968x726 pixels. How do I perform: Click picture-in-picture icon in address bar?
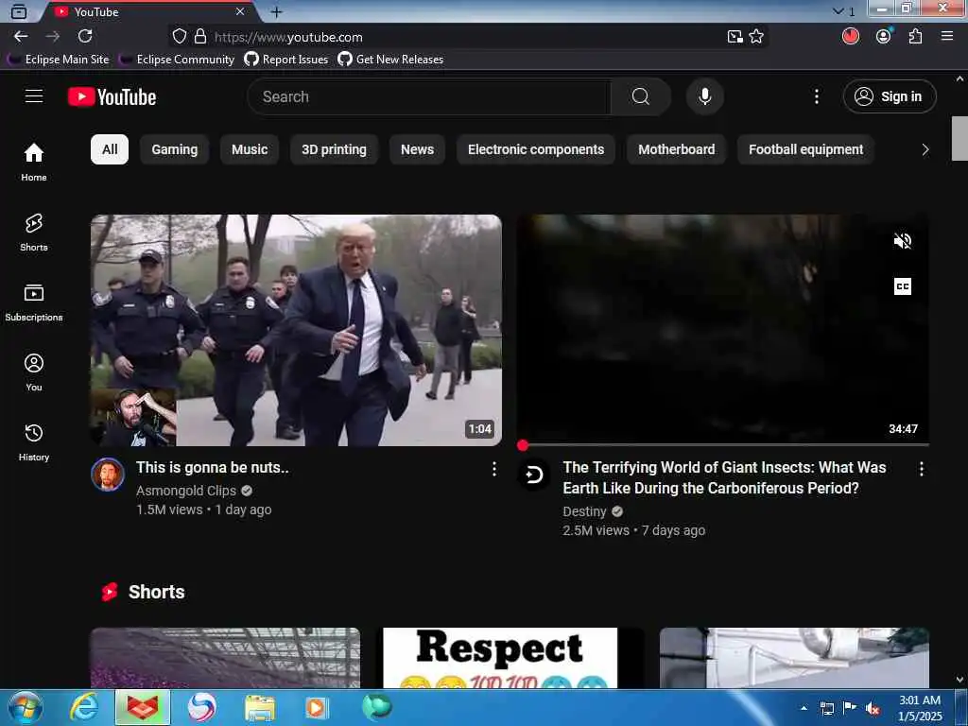[x=735, y=37]
